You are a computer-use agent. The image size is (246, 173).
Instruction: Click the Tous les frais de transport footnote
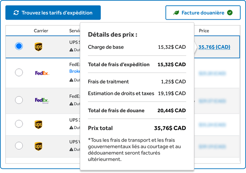click(x=134, y=150)
